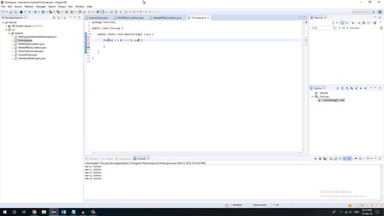384x216 pixels.
Task: Select ScannerClass.java in Package Explorer
Action: (x=28, y=55)
